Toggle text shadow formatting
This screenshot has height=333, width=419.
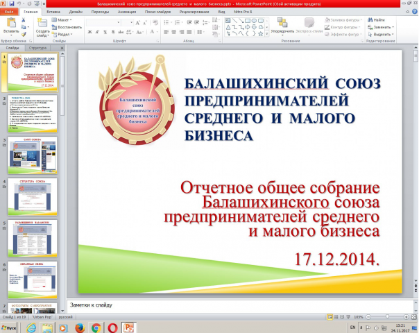(x=113, y=32)
